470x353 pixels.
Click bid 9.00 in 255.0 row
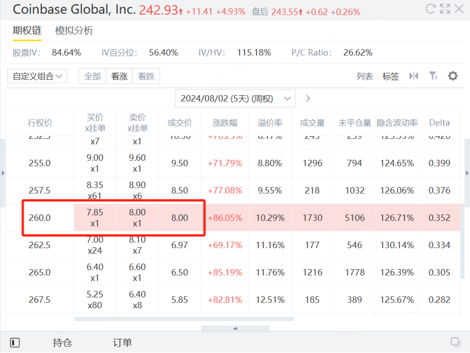(x=95, y=158)
